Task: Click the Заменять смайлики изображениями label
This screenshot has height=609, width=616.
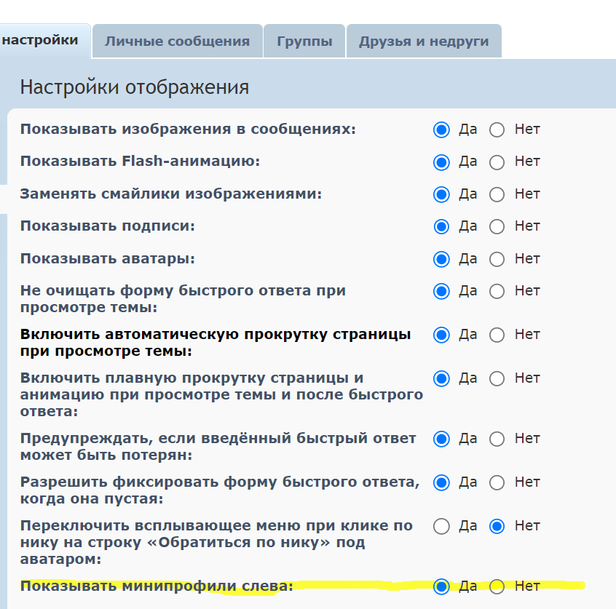Action: click(171, 194)
